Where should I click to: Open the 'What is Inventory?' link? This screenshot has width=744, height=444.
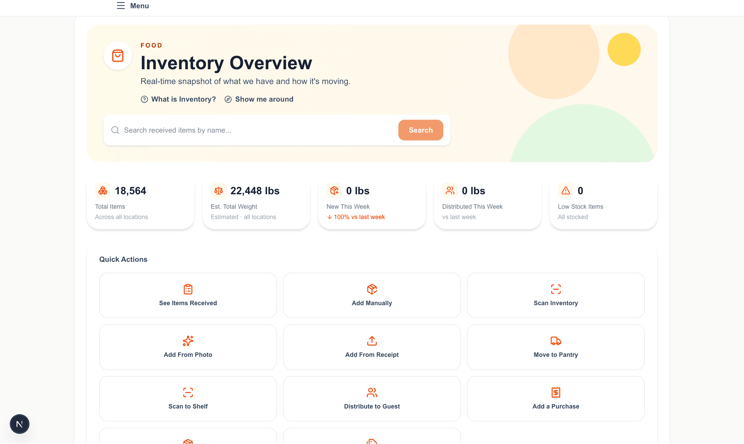point(184,99)
